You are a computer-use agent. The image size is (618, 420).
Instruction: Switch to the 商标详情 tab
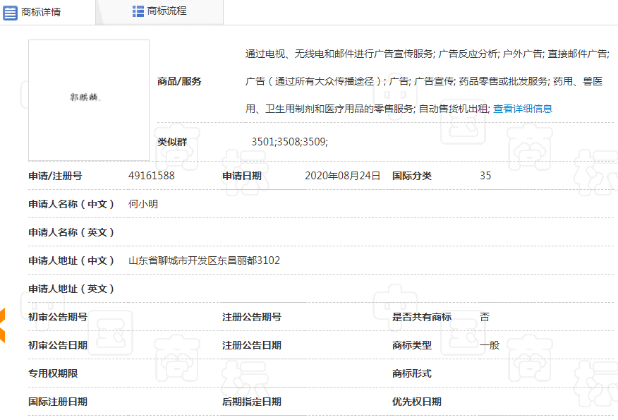click(41, 12)
